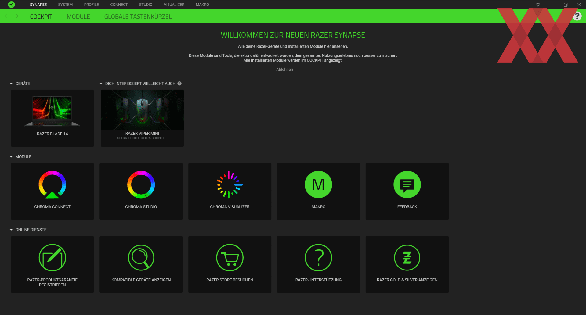Click the Razer Gold & Silver icon
The height and width of the screenshot is (315, 586).
407,258
